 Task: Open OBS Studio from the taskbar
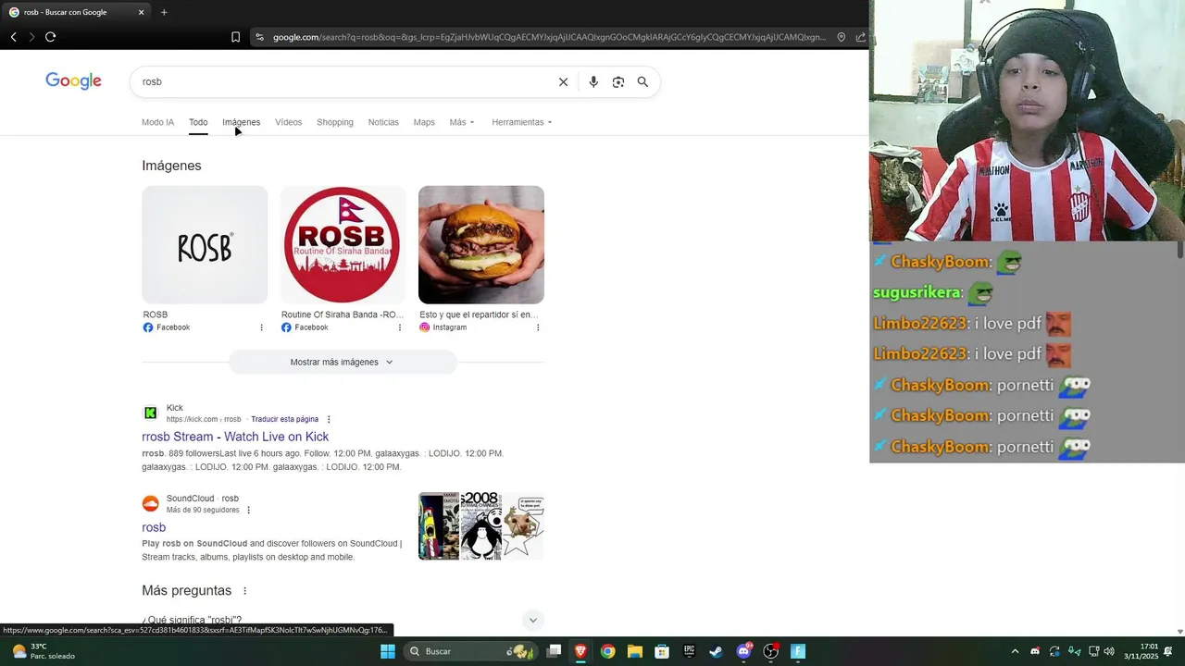[x=770, y=651]
